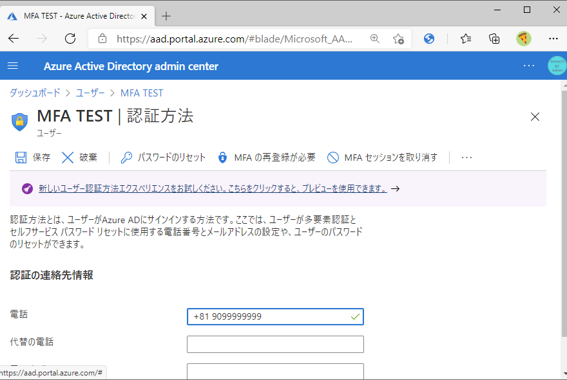Click the browser address bar URL

coord(235,39)
